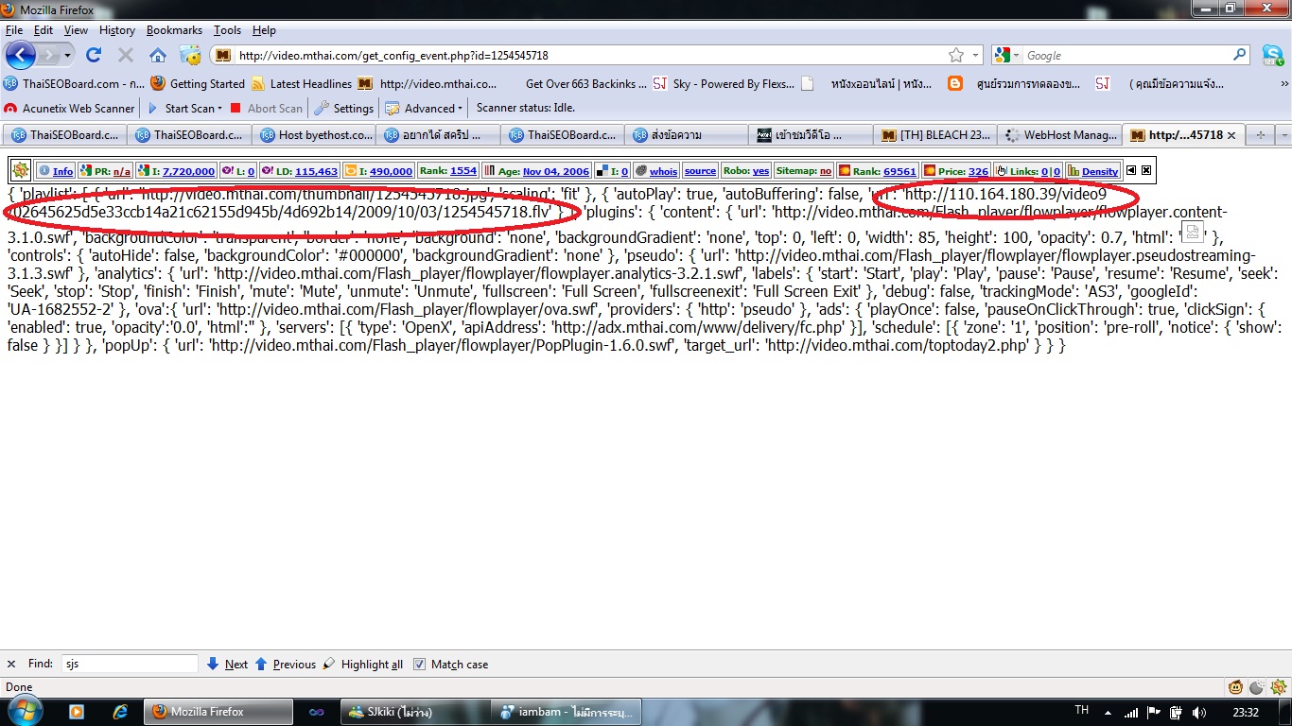
Task: Click the Google search input box
Action: 1126,55
